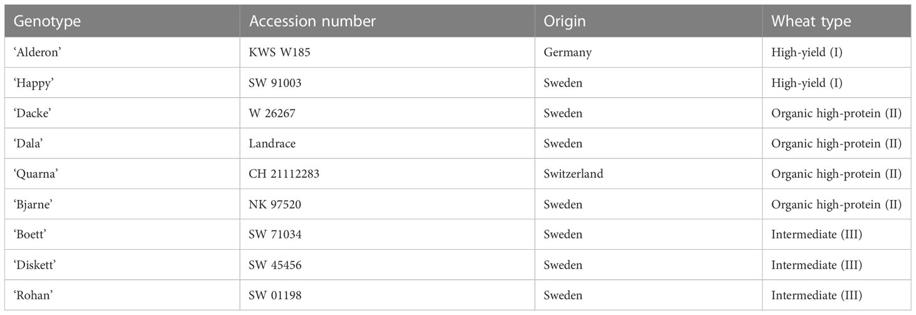This screenshot has width=916, height=315.
Task: Select the KWS W185 accession cell
Action: tap(280, 53)
